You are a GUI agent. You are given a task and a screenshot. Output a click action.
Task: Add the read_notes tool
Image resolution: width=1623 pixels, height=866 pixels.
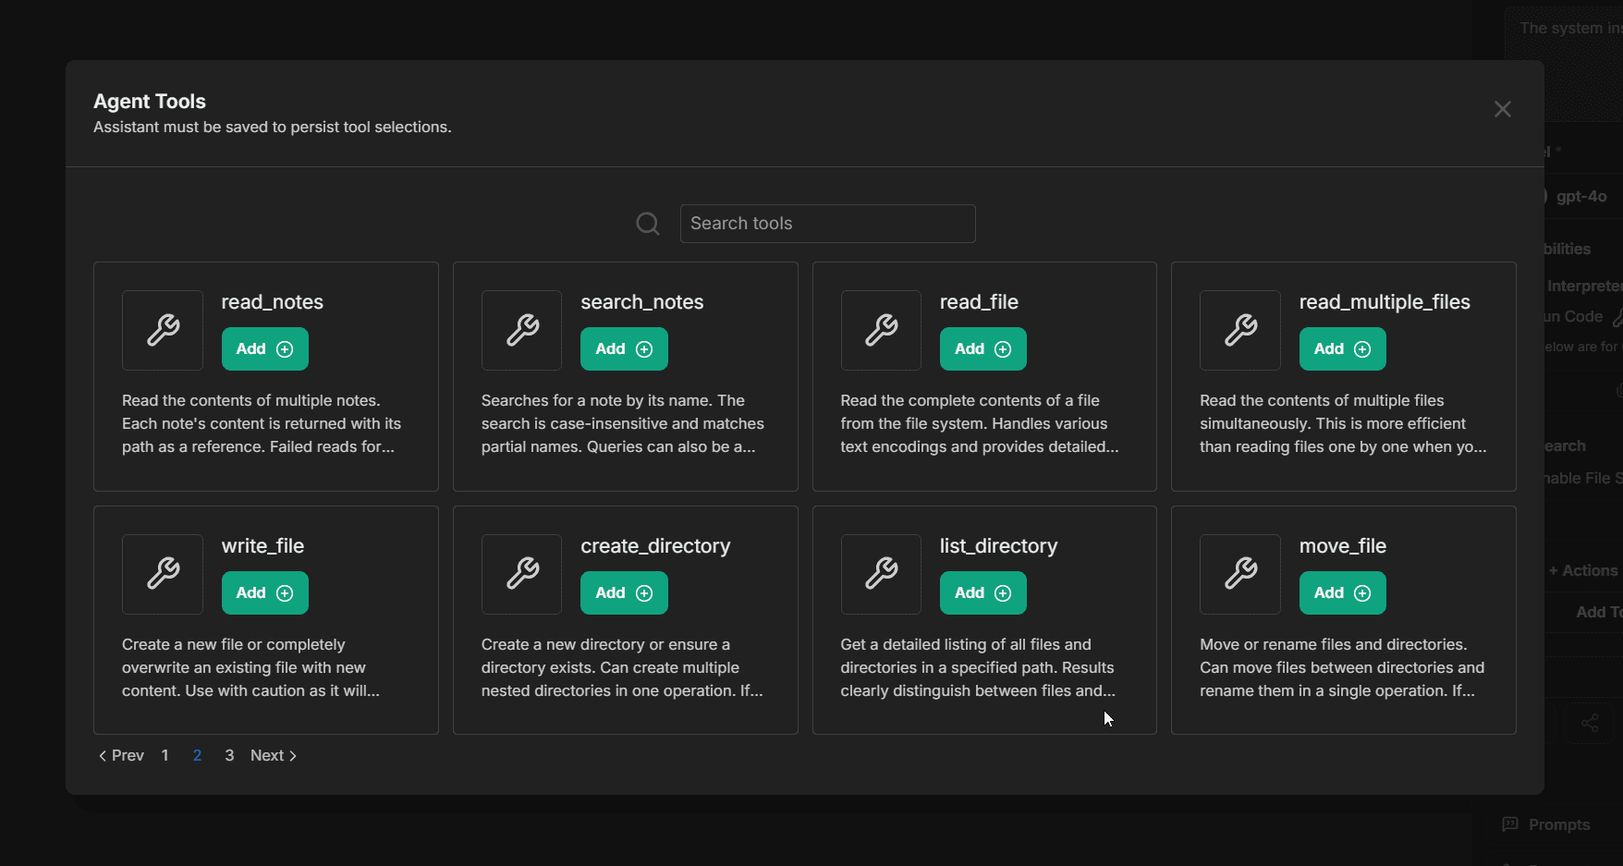[264, 349]
